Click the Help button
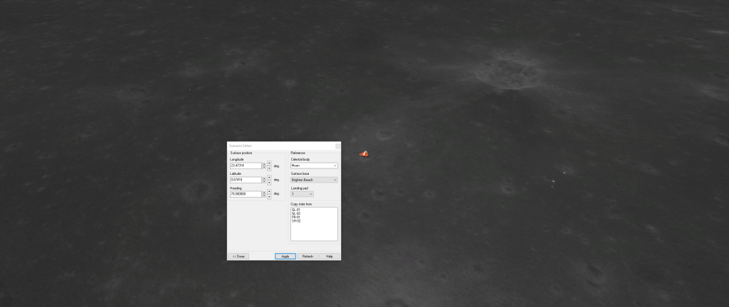The width and height of the screenshot is (729, 307). pos(329,257)
